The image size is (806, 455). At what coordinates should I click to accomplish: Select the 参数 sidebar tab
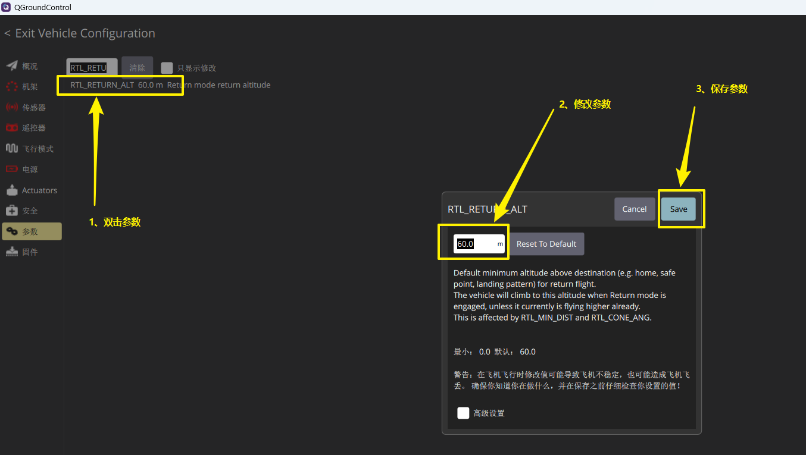[32, 231]
